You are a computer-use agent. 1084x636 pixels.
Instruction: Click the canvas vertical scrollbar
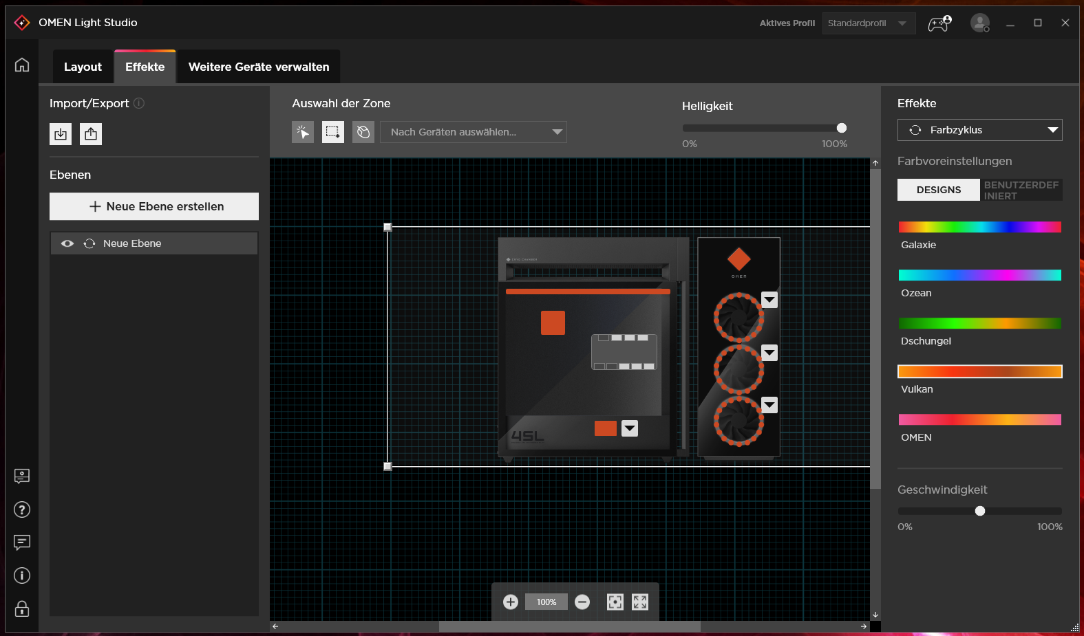[x=875, y=329]
